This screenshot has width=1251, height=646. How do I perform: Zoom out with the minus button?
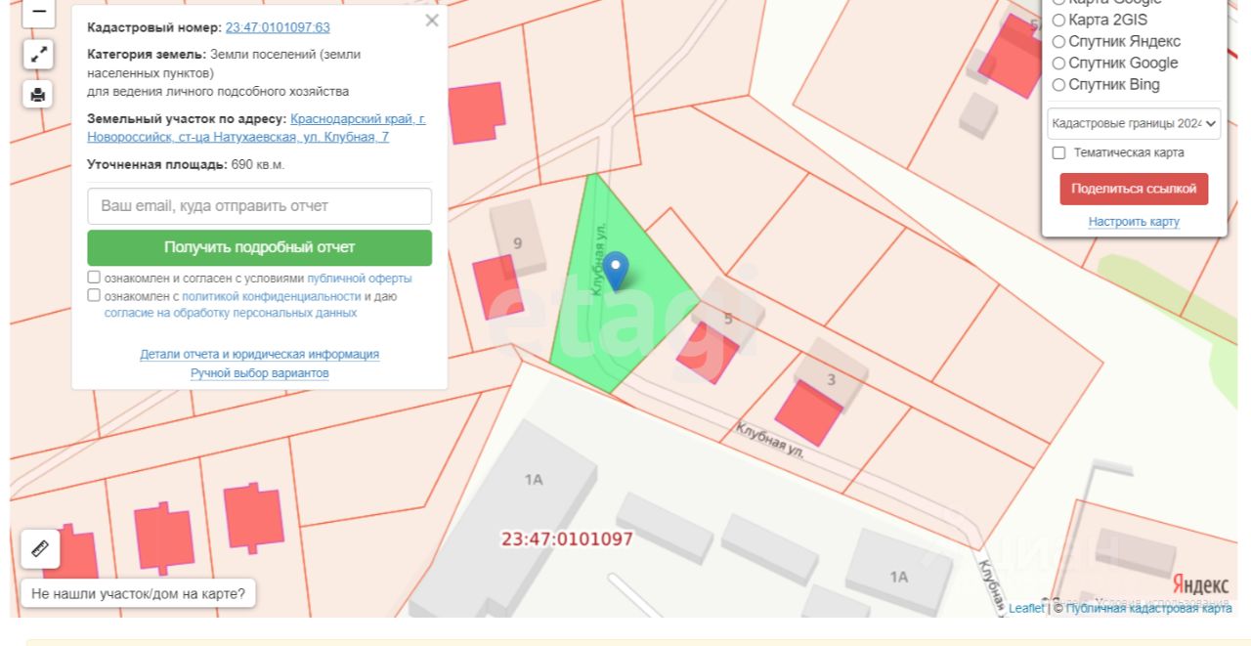click(x=38, y=12)
